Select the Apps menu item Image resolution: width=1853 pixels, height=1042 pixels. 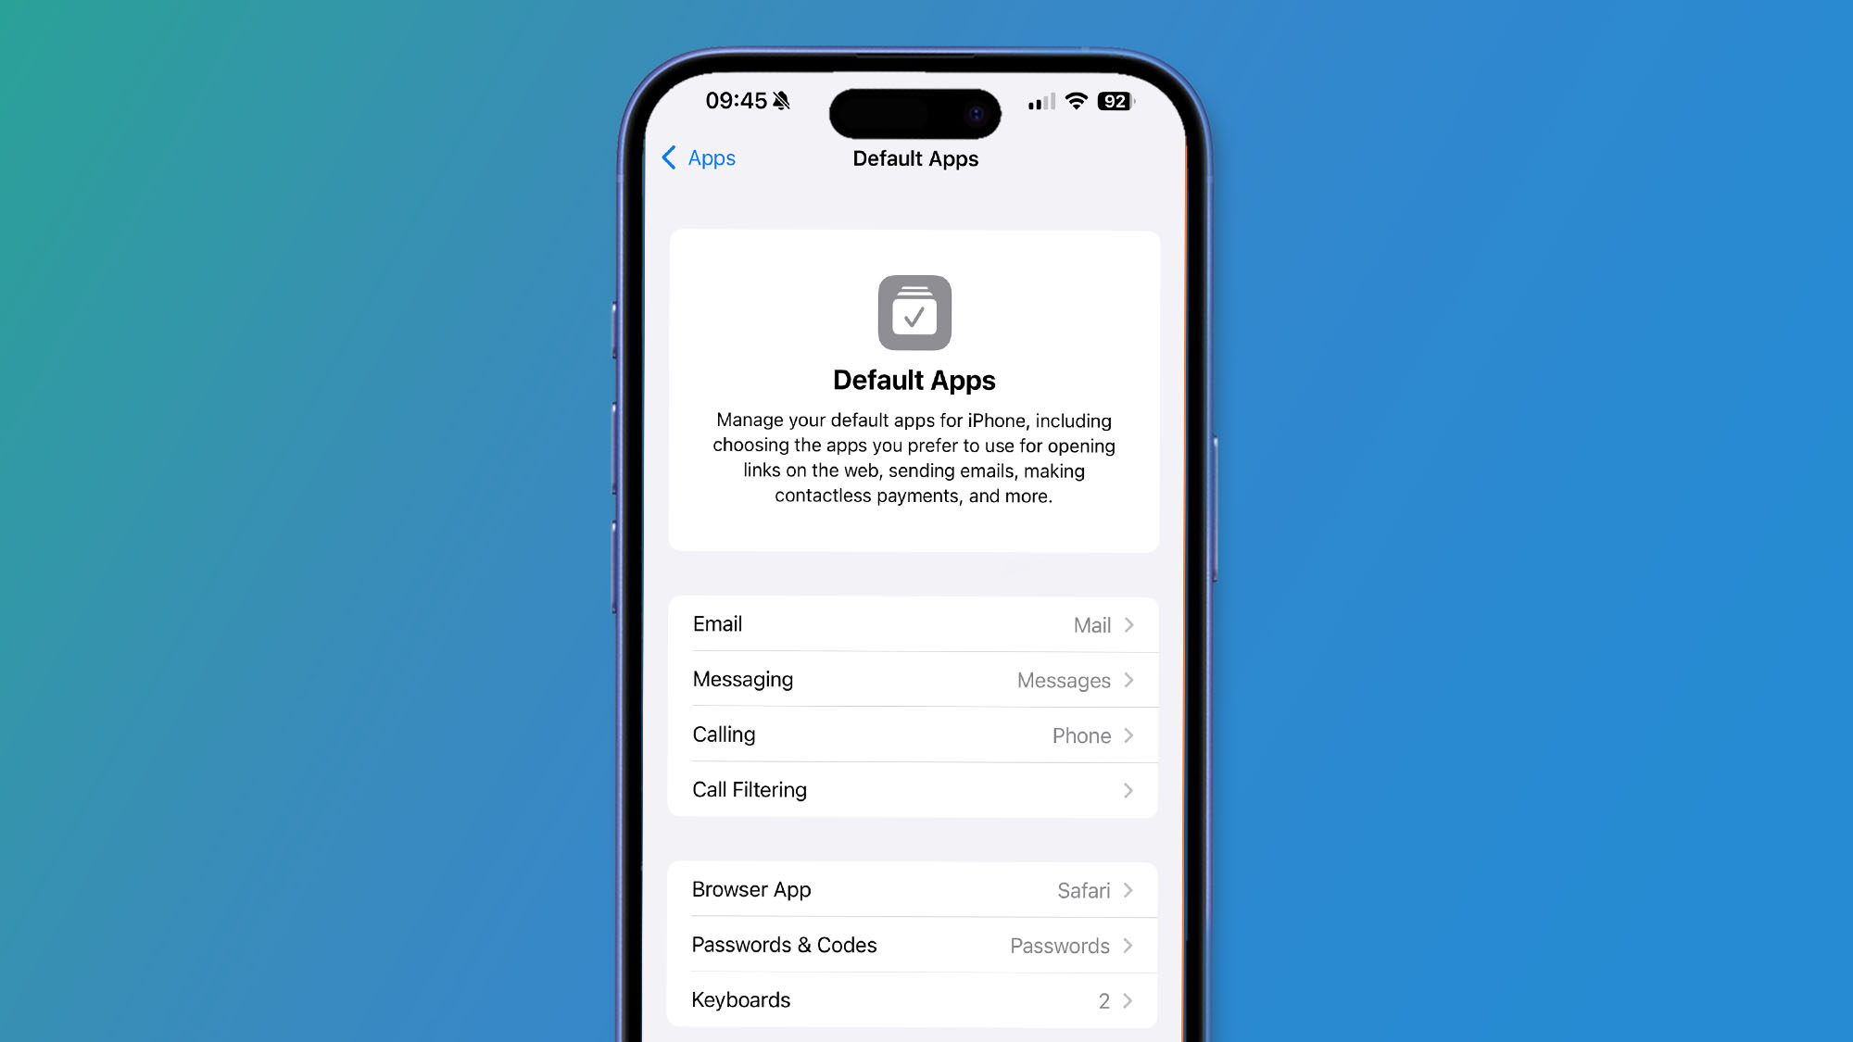[698, 157]
